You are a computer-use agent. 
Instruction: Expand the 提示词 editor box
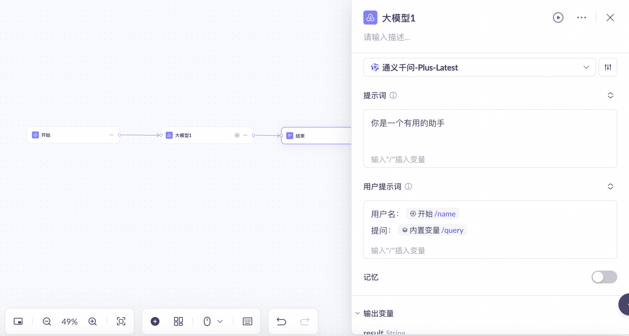(610, 95)
